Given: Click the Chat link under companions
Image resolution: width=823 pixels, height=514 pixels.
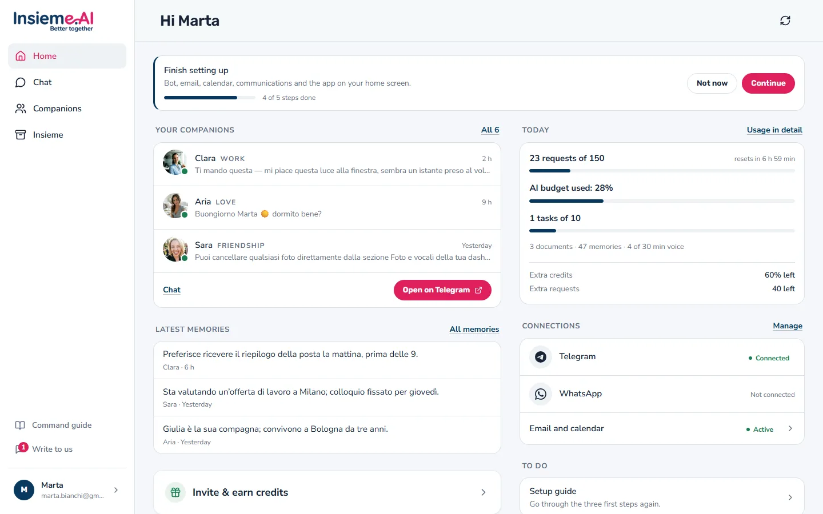Looking at the screenshot, I should pyautogui.click(x=171, y=290).
